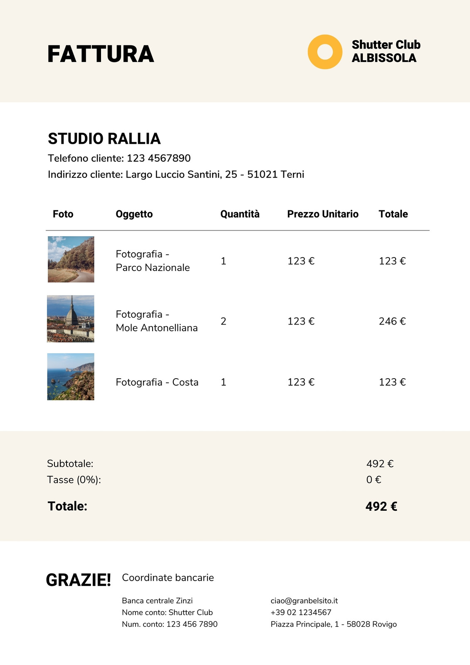Click the email ciao@granbelsito.it
Viewport: 470px width, 665px height.
click(x=304, y=601)
